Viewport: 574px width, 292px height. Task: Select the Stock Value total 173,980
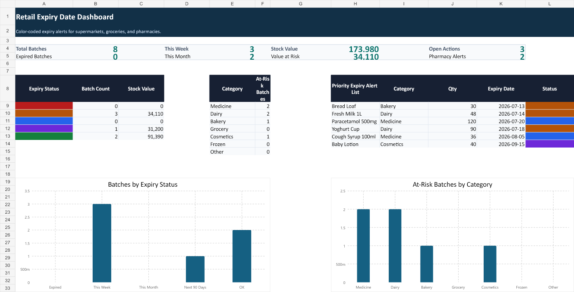(x=364, y=49)
